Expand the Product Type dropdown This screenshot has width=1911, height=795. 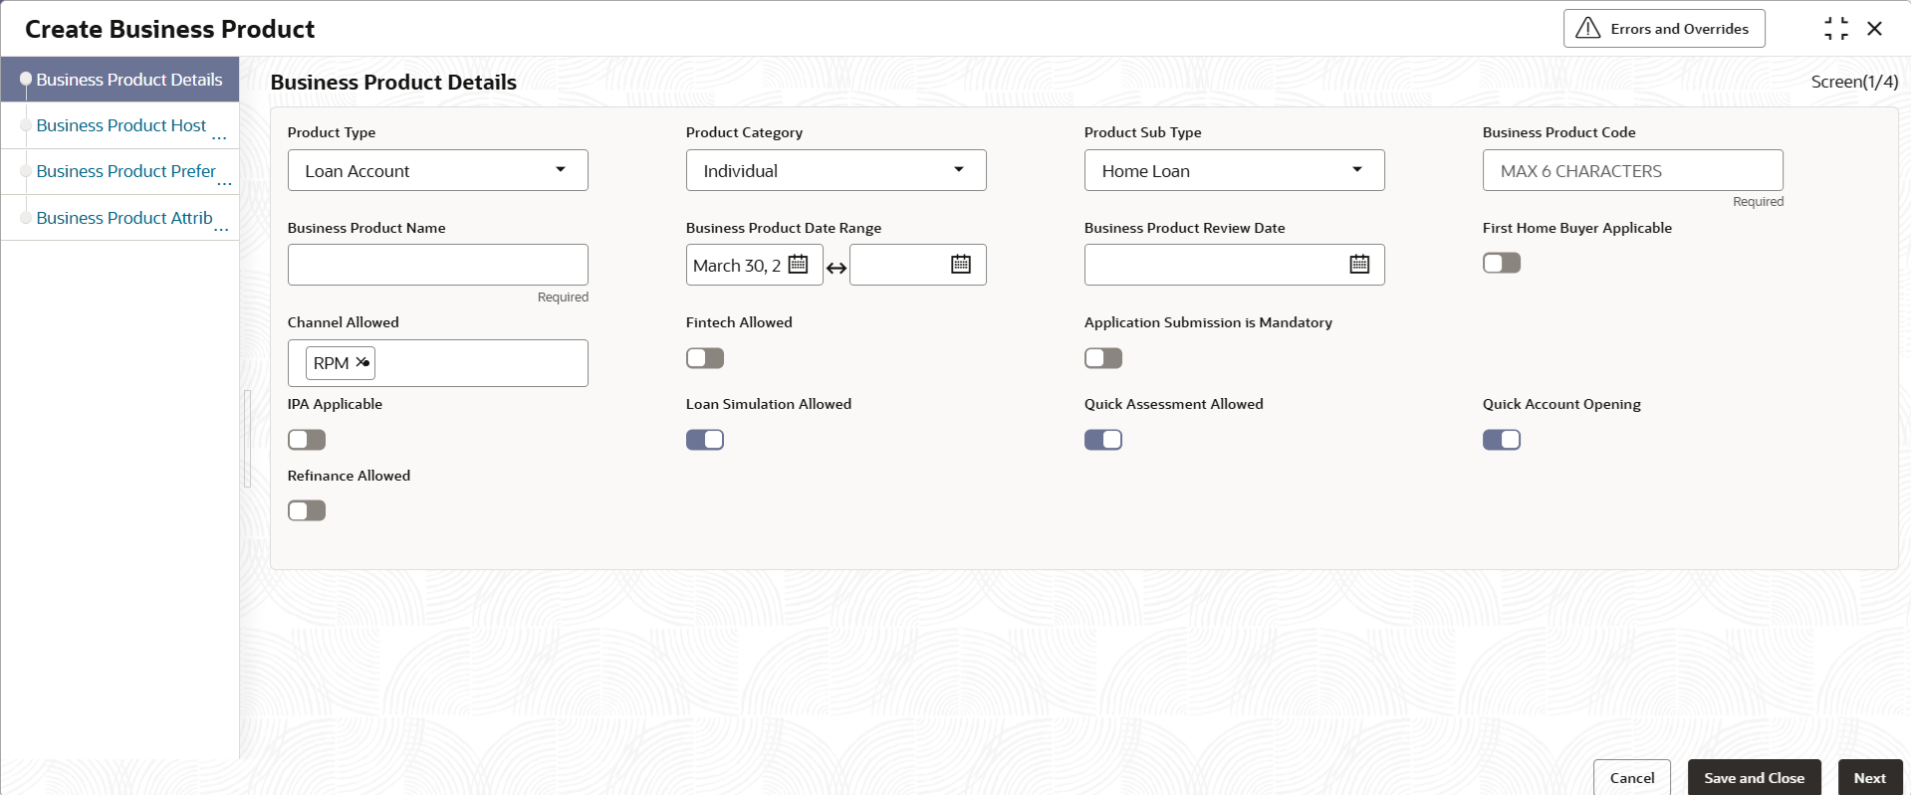click(x=438, y=170)
